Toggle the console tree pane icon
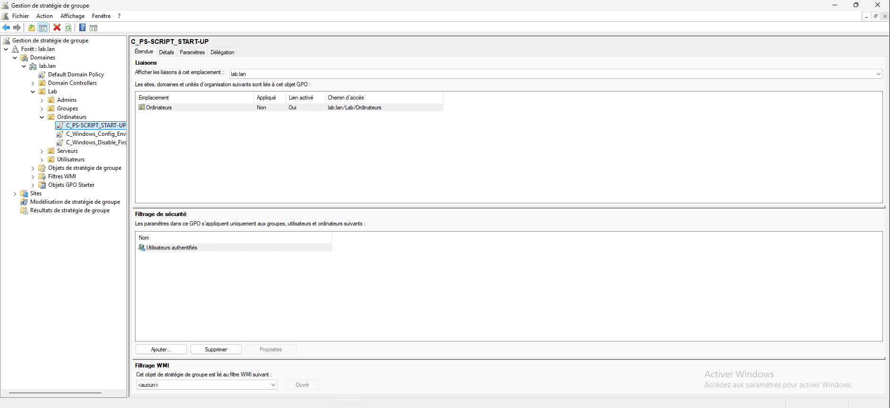890x408 pixels. pos(43,28)
